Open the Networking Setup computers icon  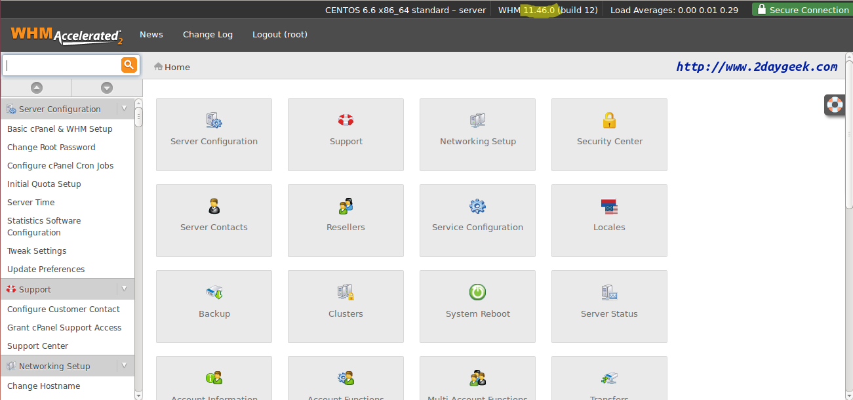tap(477, 121)
